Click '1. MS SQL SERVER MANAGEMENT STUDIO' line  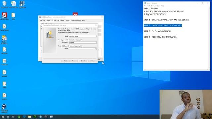pyautogui.click(x=164, y=11)
